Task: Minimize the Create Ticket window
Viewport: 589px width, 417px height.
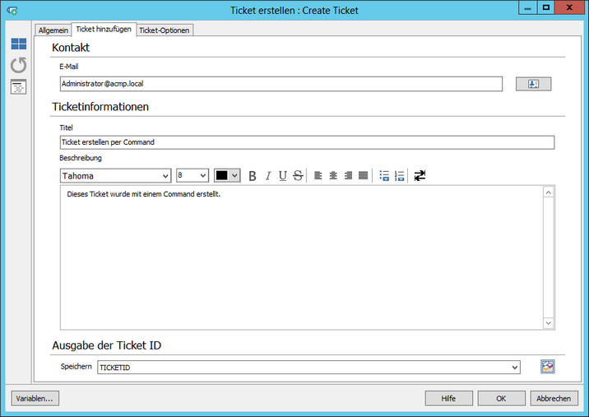Action: (x=528, y=8)
